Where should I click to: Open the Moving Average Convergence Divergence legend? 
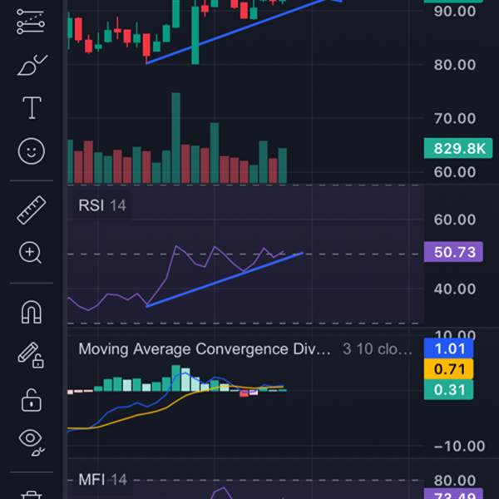click(x=205, y=348)
